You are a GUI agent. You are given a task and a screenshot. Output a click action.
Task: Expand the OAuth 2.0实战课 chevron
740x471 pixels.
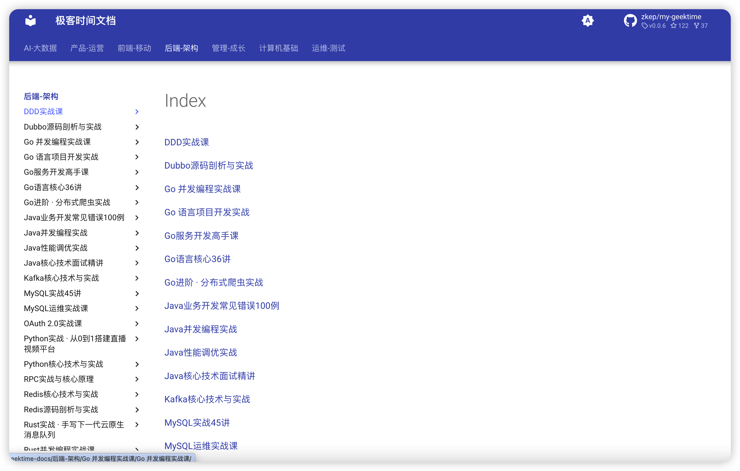pos(137,324)
